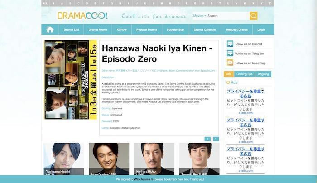Switch to the Coming Eps tab
The image size is (317, 183).
(244, 74)
